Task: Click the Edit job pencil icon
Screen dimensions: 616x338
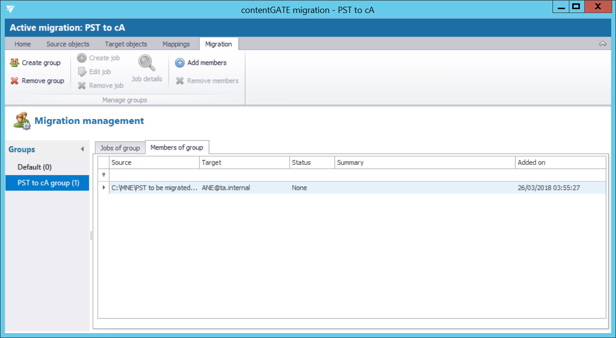Action: 82,72
